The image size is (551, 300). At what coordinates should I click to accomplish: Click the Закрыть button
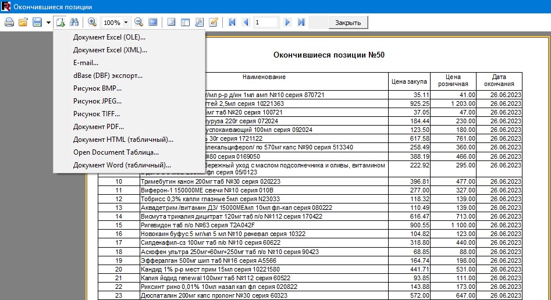tap(348, 23)
